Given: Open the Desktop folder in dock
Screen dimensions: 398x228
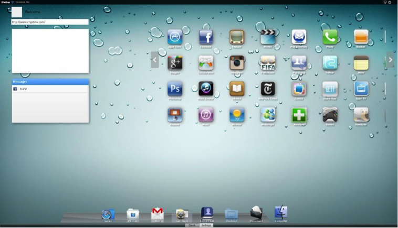Looking at the screenshot, I should [x=231, y=214].
